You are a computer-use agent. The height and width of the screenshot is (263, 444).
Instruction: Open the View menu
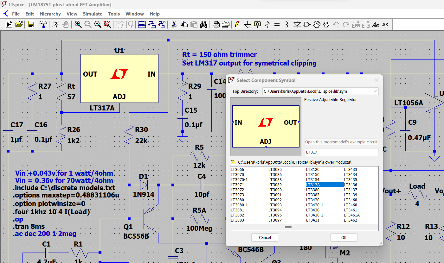pos(72,14)
